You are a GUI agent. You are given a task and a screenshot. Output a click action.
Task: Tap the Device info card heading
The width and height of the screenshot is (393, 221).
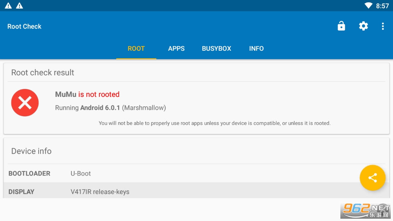click(31, 151)
